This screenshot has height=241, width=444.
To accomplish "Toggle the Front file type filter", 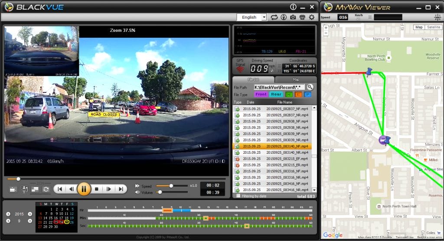I will pyautogui.click(x=261, y=94).
